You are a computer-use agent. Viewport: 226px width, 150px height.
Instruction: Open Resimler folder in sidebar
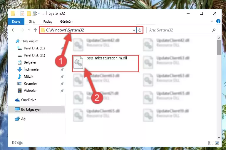(30, 84)
